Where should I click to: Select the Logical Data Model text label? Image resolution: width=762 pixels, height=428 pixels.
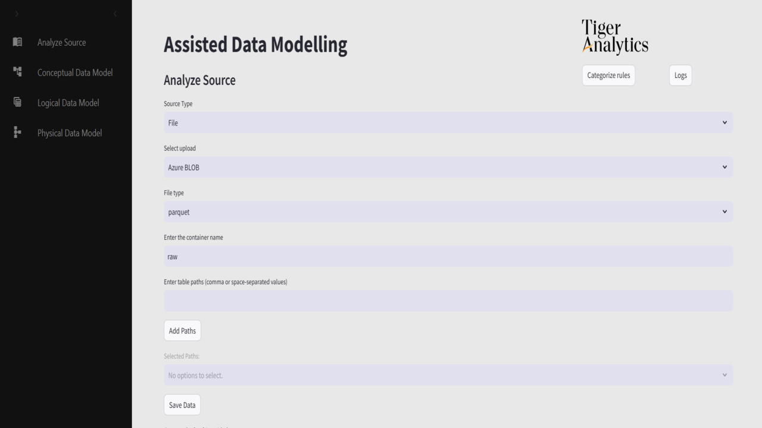tap(68, 103)
